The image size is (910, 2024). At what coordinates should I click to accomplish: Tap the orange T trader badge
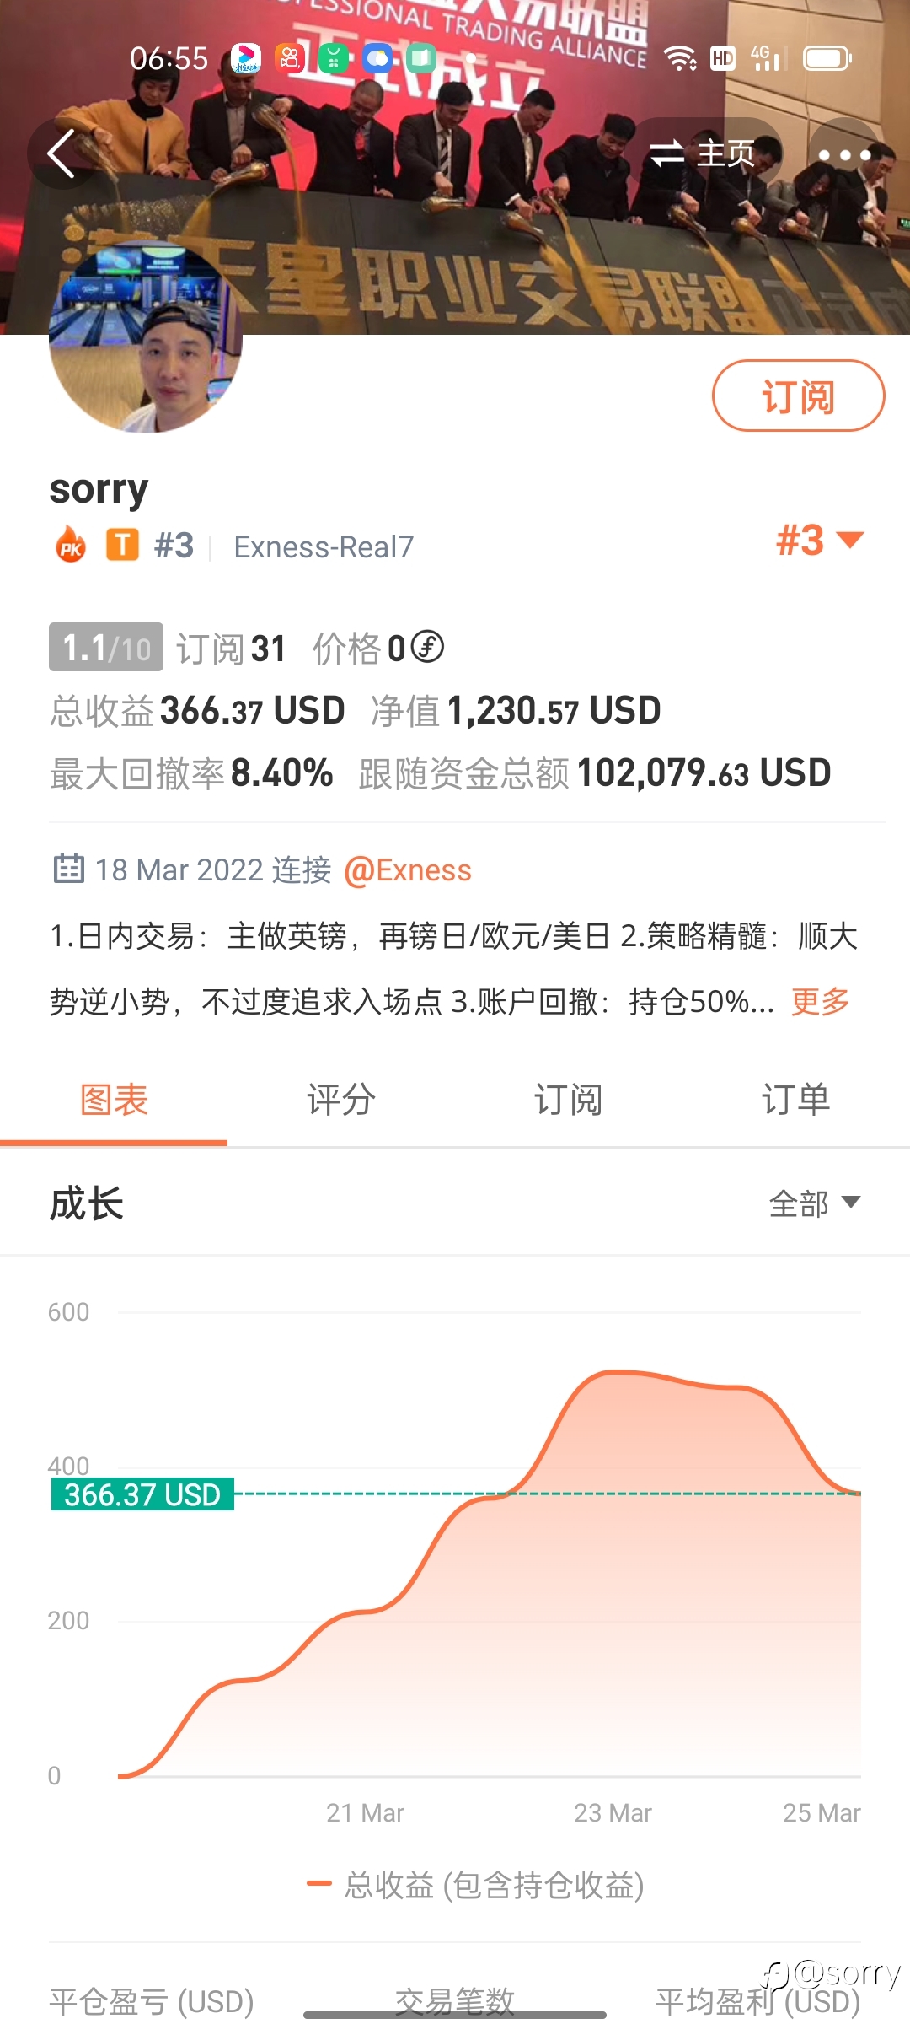tap(122, 545)
